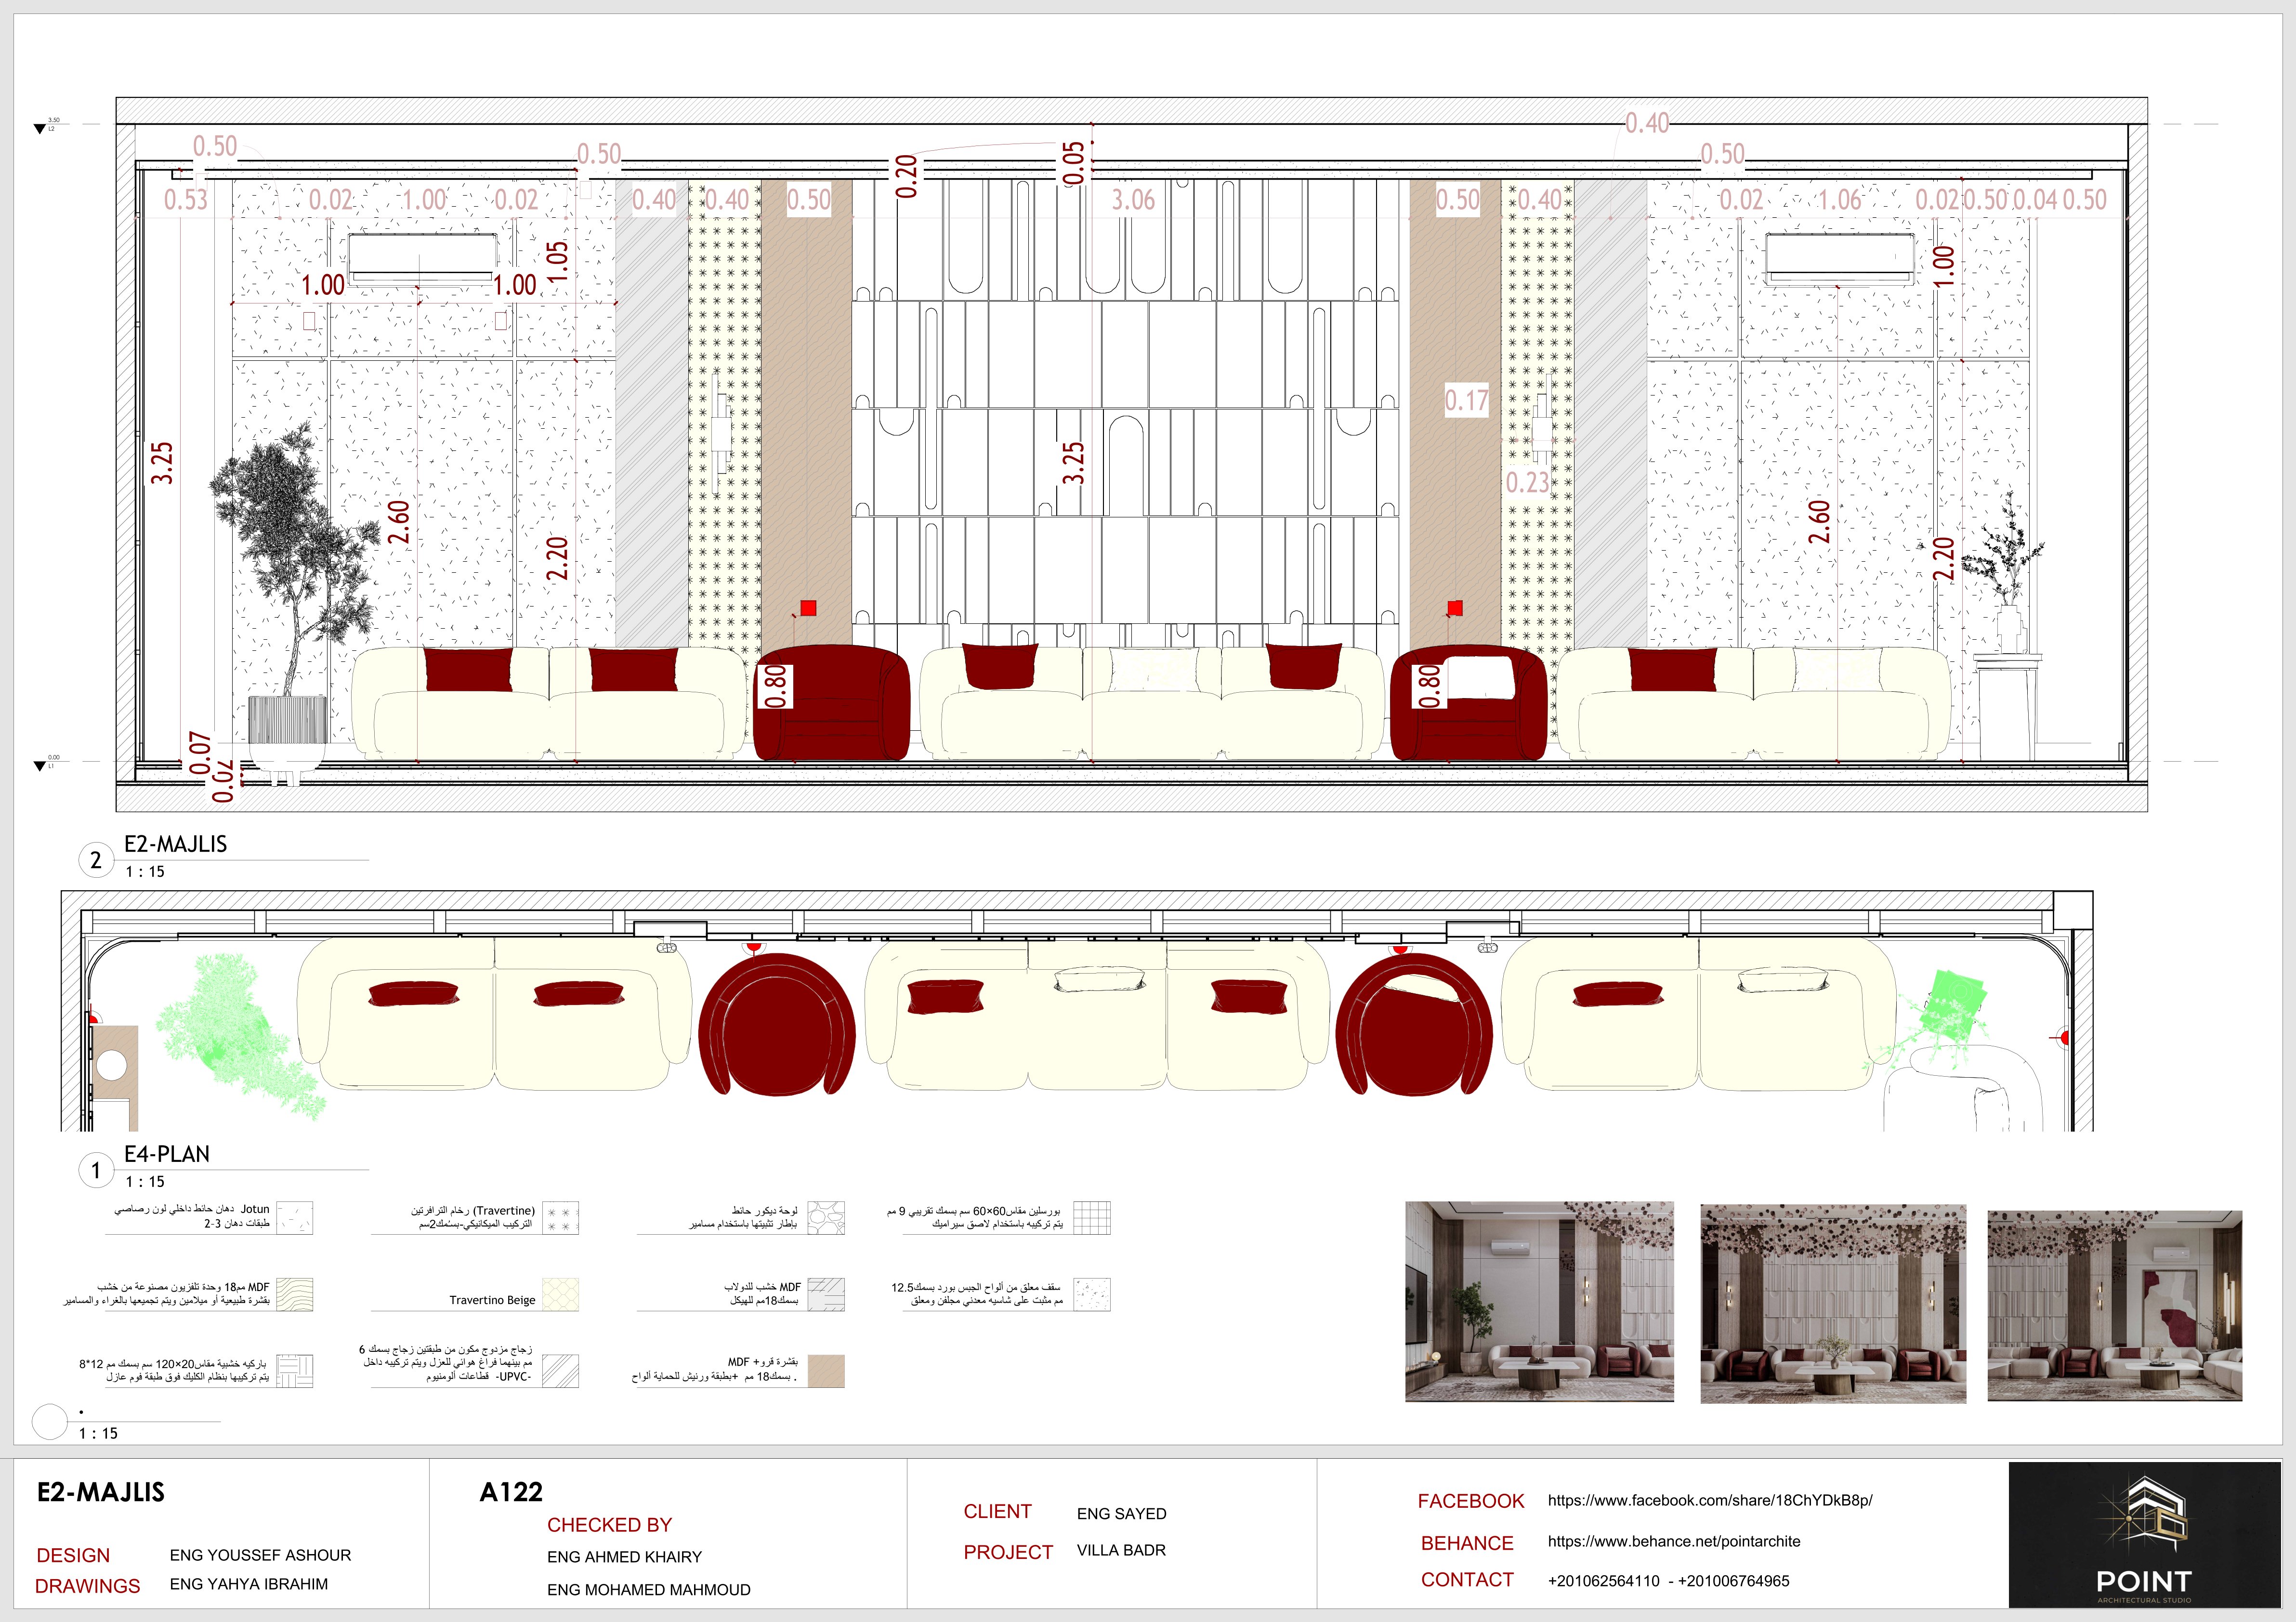Open the right render thumbnail with wall art
Image resolution: width=2296 pixels, height=1622 pixels.
click(2114, 1305)
